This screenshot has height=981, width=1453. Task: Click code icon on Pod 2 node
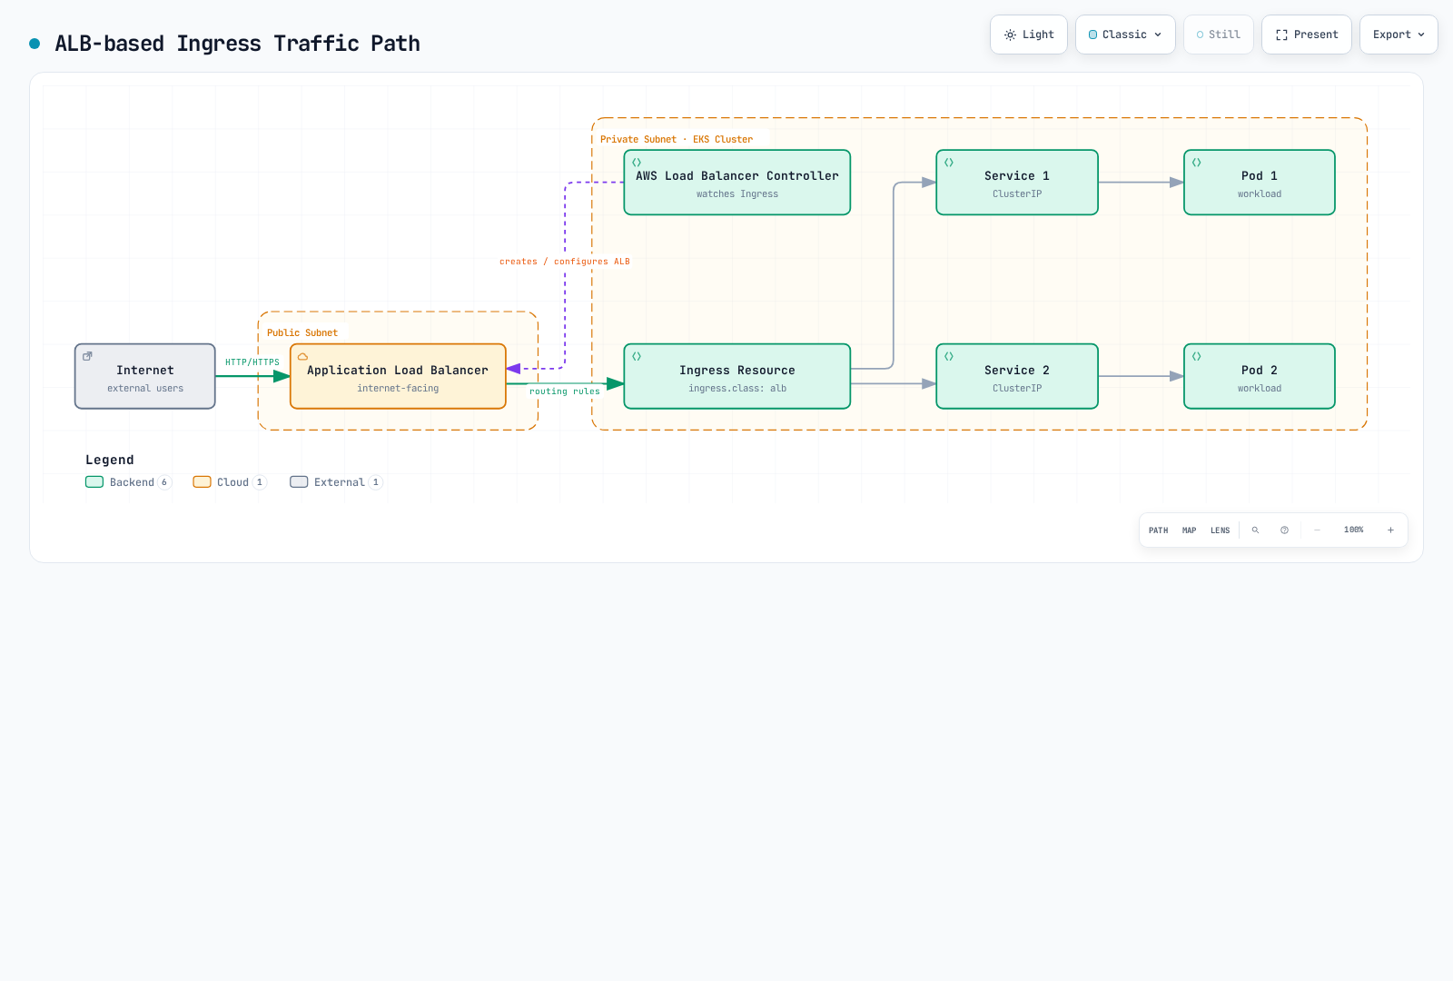tap(1197, 356)
